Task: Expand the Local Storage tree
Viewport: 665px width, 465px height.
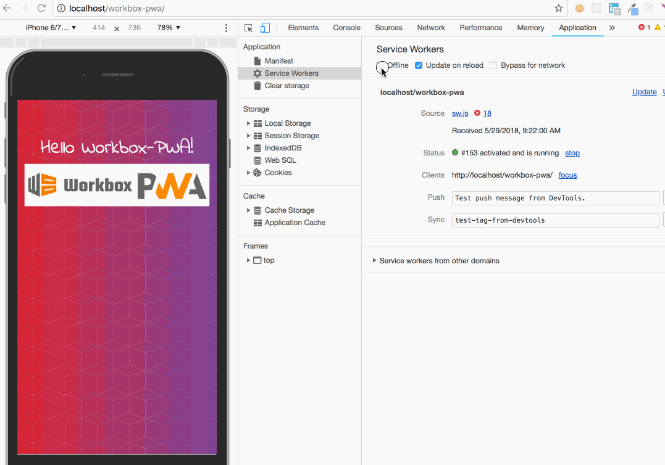Action: point(249,123)
